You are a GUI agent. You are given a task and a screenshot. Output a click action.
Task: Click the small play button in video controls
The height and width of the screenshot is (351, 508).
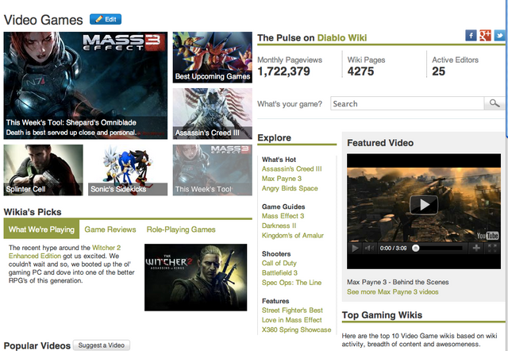355,249
